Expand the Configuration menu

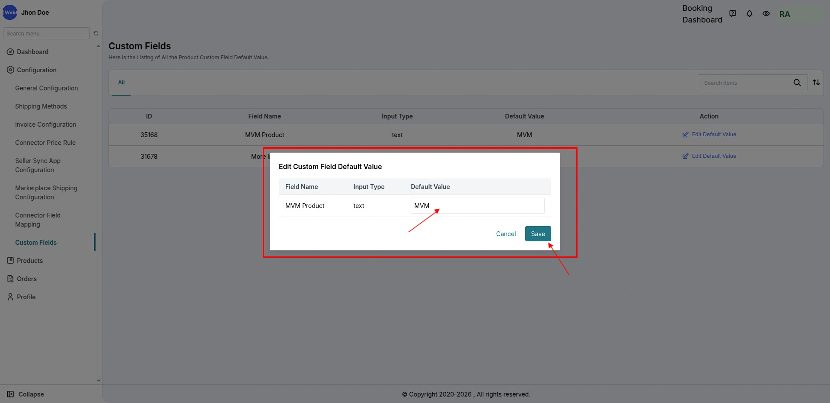pos(37,70)
